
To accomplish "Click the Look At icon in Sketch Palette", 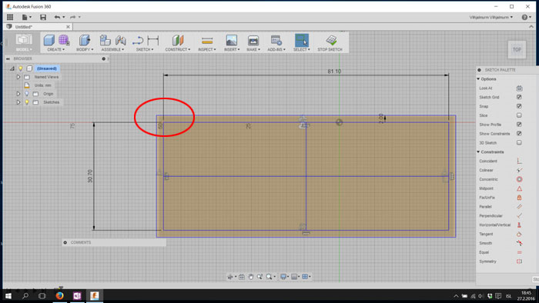I will pos(520,88).
